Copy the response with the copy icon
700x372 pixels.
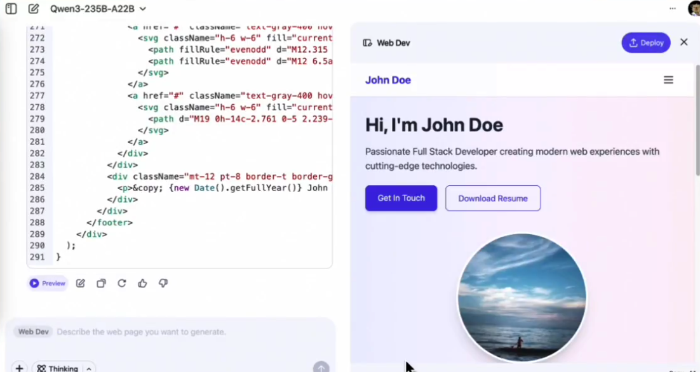(x=101, y=283)
